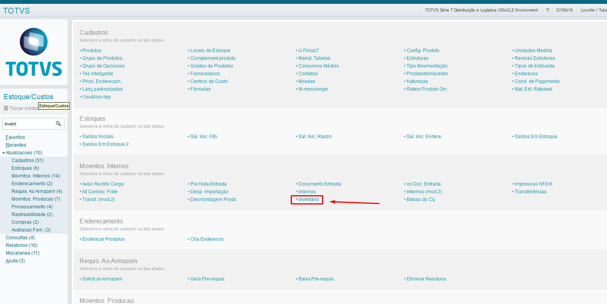Open Aviso Recbto Carga link

103,184
